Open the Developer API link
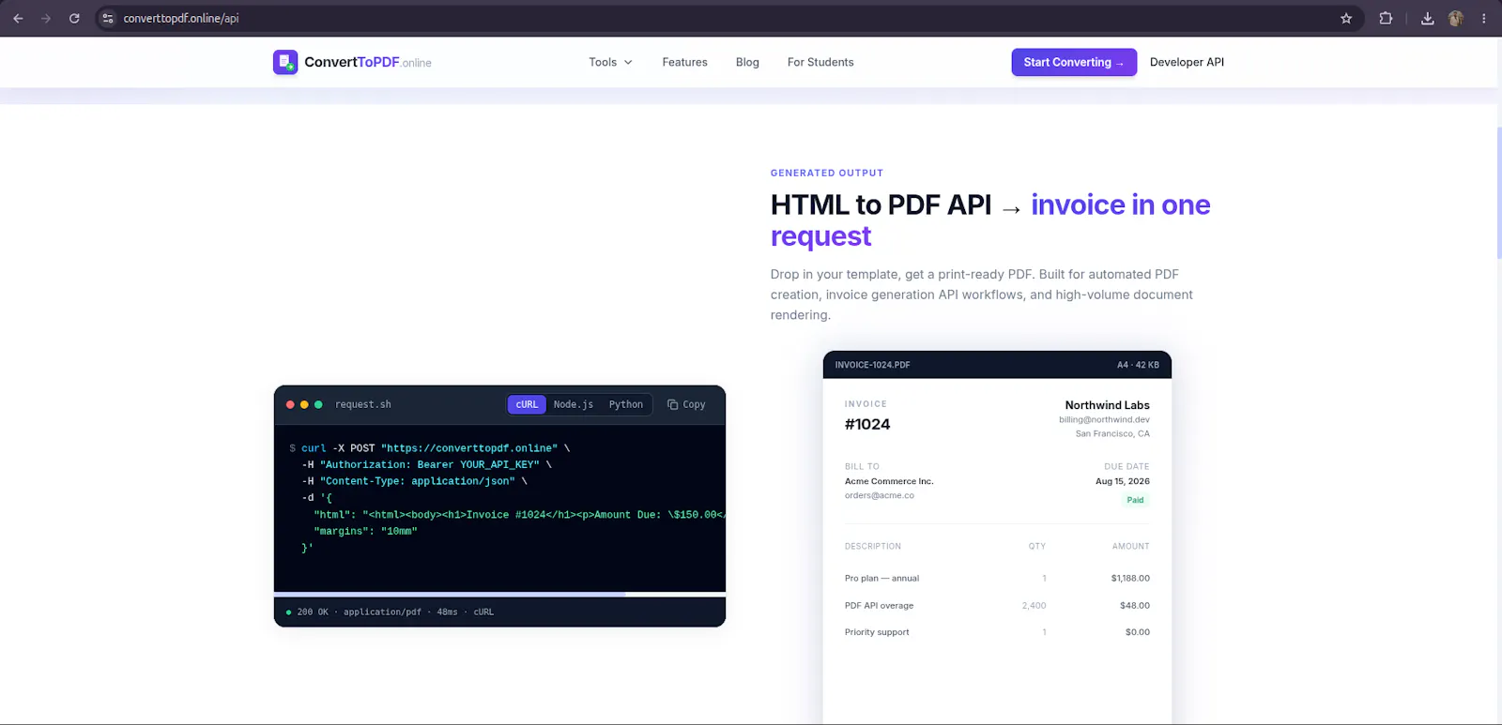1502x725 pixels. pyautogui.click(x=1187, y=62)
